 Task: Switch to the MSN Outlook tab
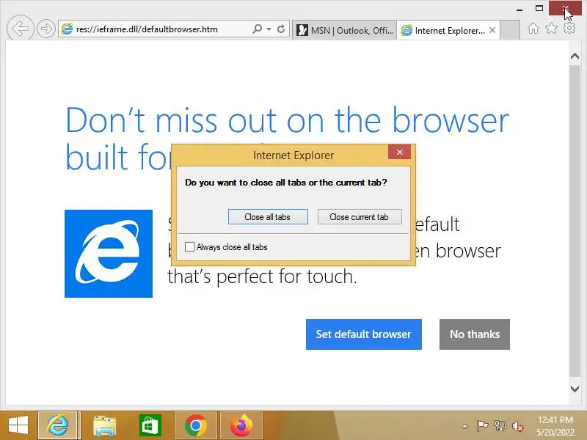coord(344,30)
